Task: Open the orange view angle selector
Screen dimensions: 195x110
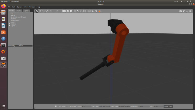Action: 100,11
